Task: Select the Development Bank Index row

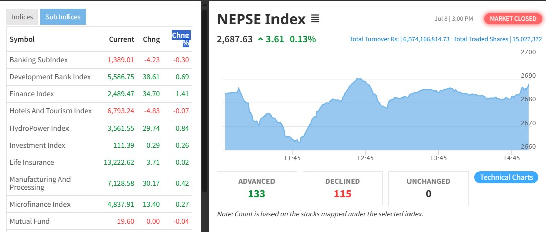Action: [50, 77]
